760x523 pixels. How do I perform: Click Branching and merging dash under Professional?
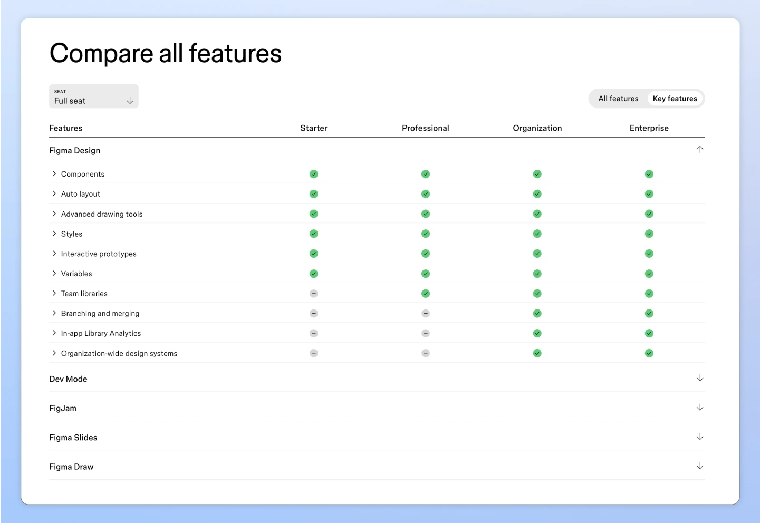[426, 314]
